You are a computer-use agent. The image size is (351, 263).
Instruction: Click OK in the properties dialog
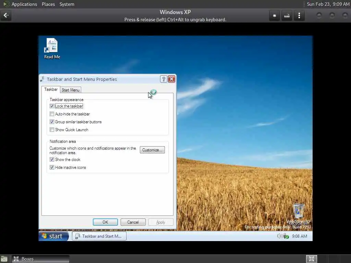[x=105, y=222]
